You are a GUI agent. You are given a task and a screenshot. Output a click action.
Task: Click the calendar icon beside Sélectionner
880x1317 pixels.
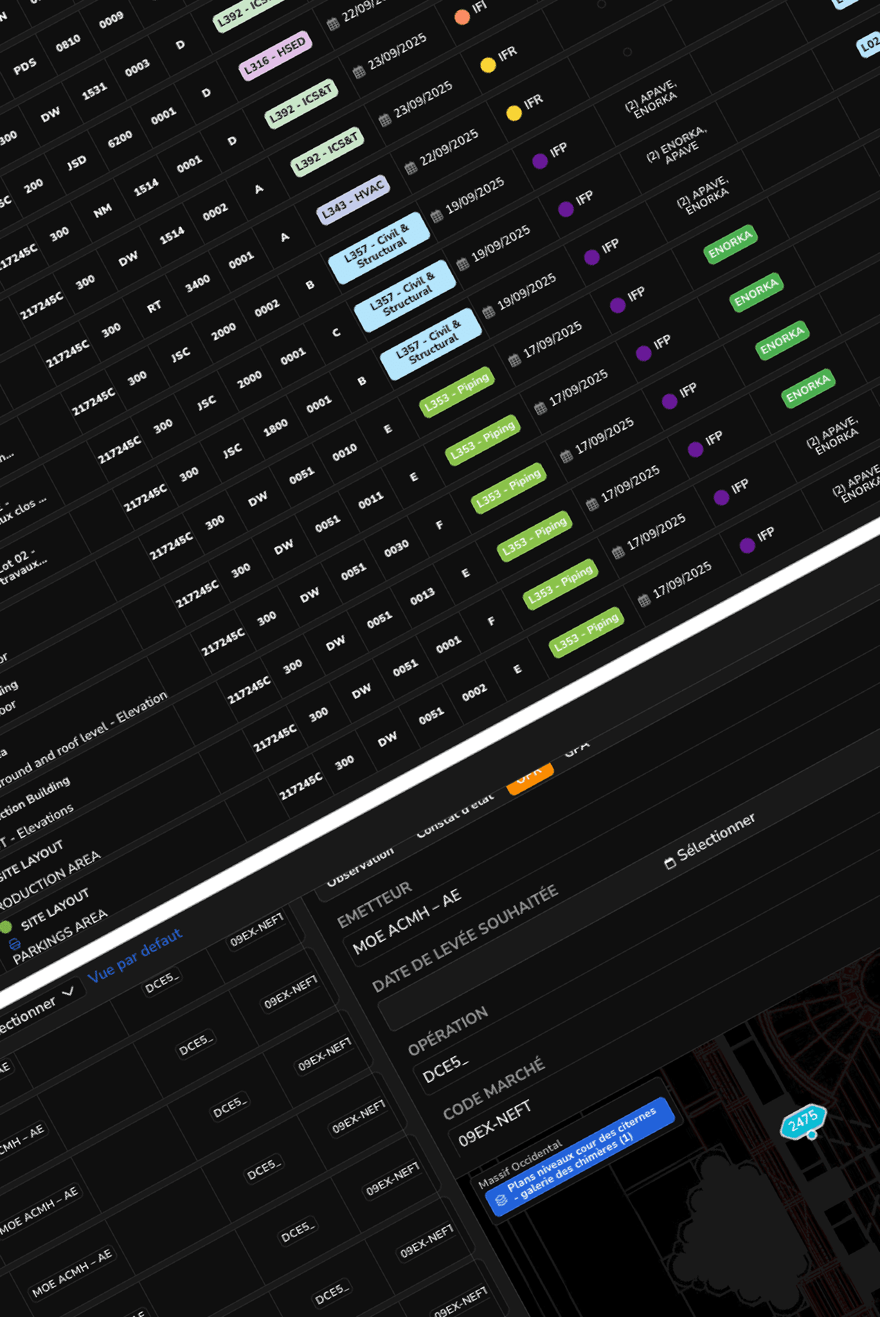point(670,863)
